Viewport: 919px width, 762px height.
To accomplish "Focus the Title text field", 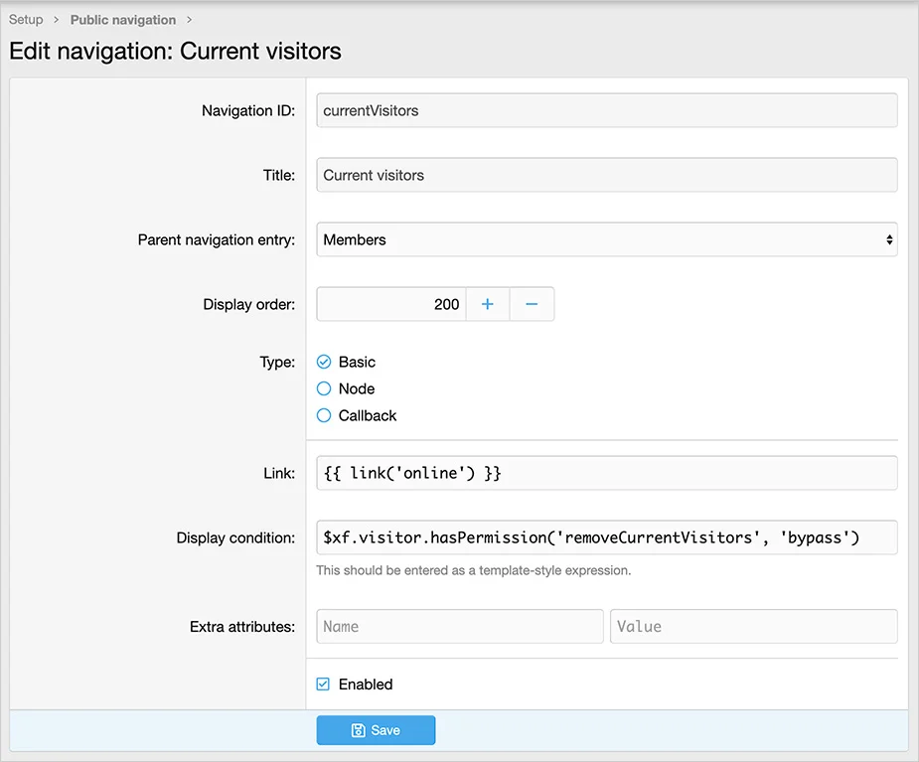I will tap(606, 175).
